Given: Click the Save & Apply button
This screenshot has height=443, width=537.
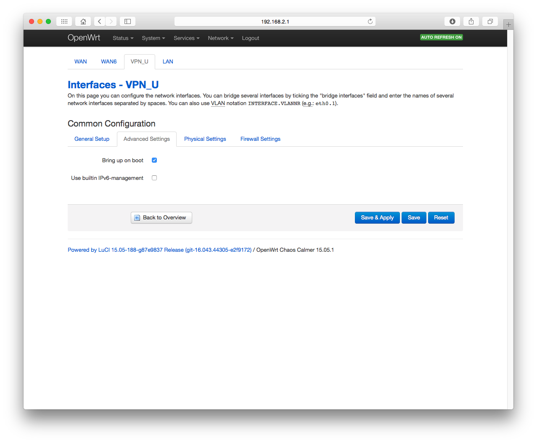Looking at the screenshot, I should pos(377,218).
